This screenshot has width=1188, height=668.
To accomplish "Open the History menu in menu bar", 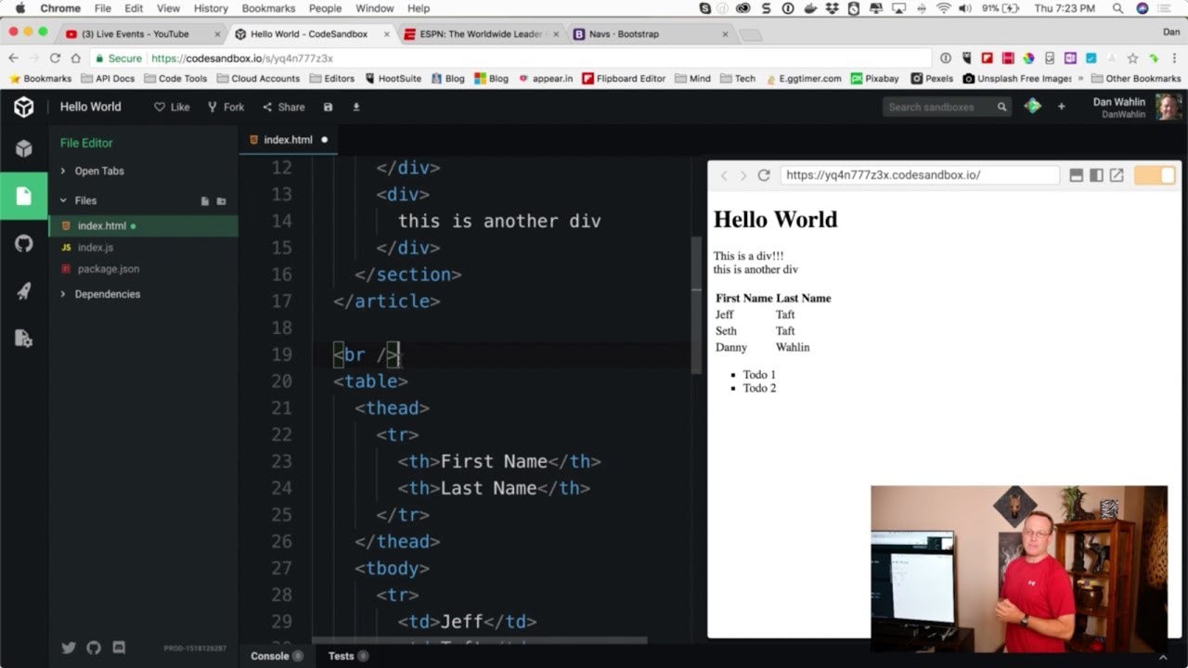I will 211,8.
